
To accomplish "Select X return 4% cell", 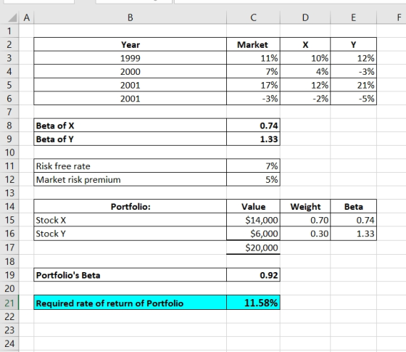I will (x=305, y=71).
